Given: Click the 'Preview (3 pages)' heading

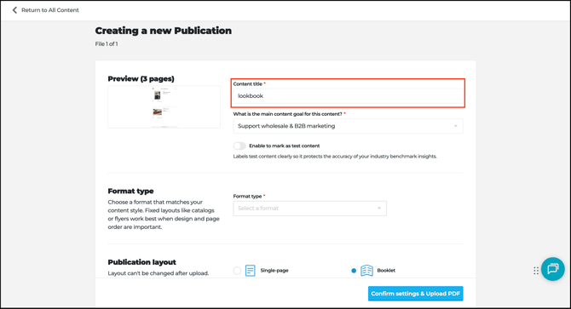Looking at the screenshot, I should click(141, 79).
